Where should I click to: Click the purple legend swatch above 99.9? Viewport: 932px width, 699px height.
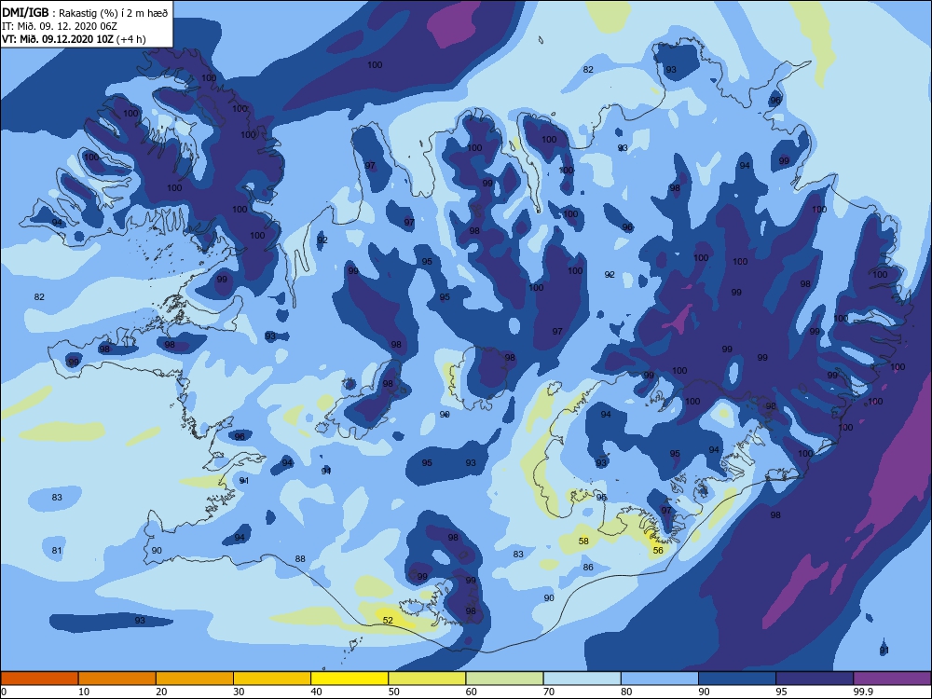coord(892,678)
